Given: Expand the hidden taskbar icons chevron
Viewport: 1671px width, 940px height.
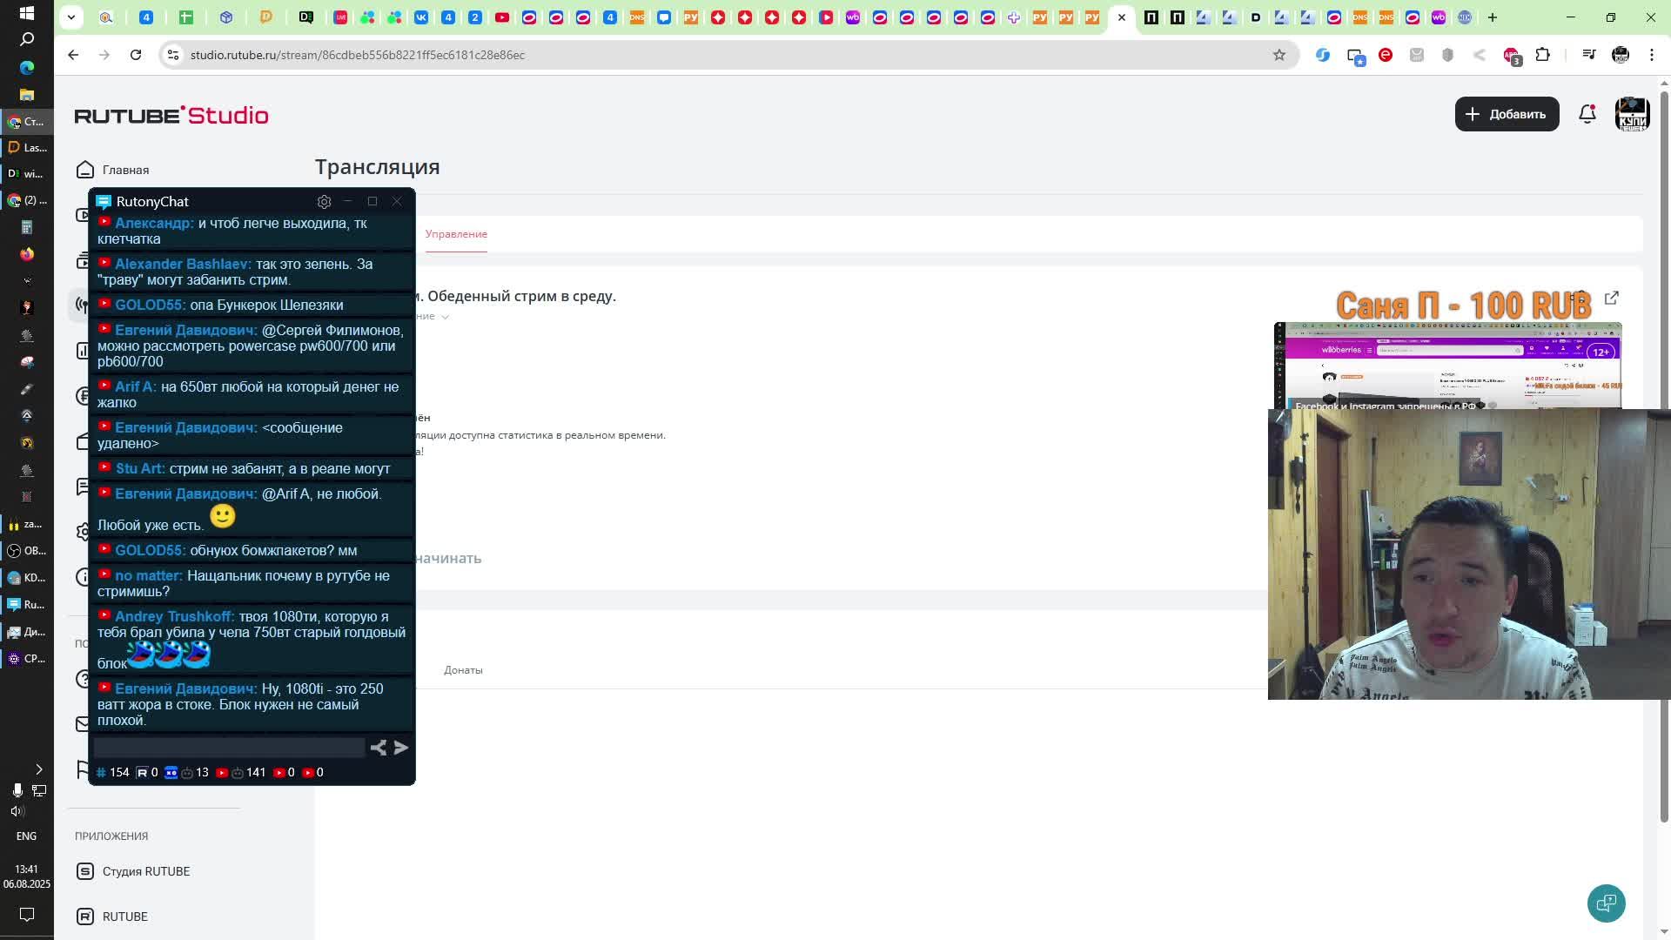Looking at the screenshot, I should (38, 769).
